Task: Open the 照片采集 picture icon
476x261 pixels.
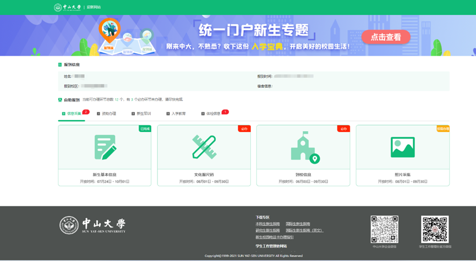Action: (x=402, y=147)
